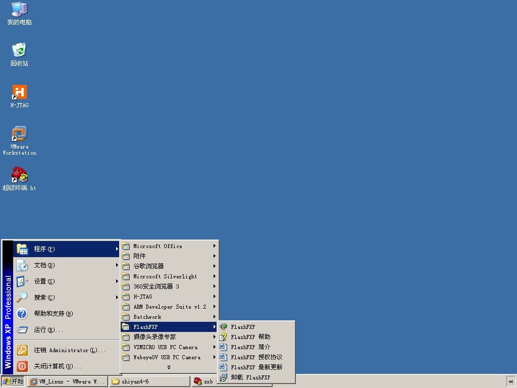This screenshot has width=517, height=388.
Task: Click the 360安全浏览器 3 folder icon
Action: coord(126,286)
